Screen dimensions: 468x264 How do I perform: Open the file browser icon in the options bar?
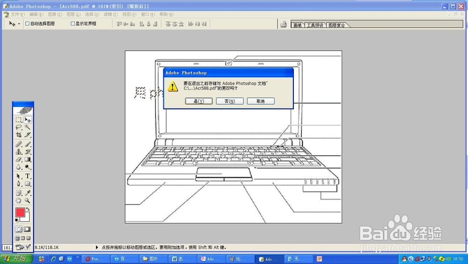point(284,24)
